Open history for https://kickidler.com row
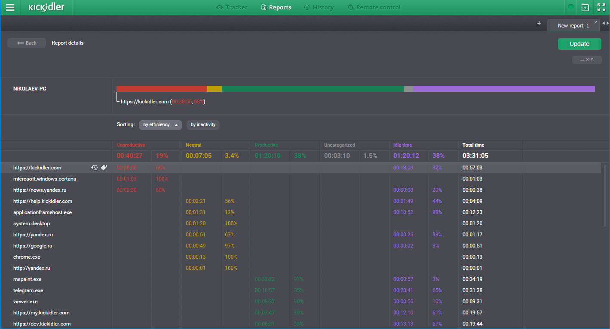This screenshot has width=610, height=329. 95,168
